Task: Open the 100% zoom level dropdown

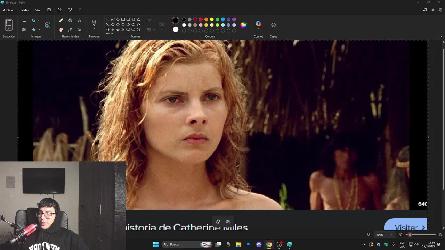Action: point(384,235)
